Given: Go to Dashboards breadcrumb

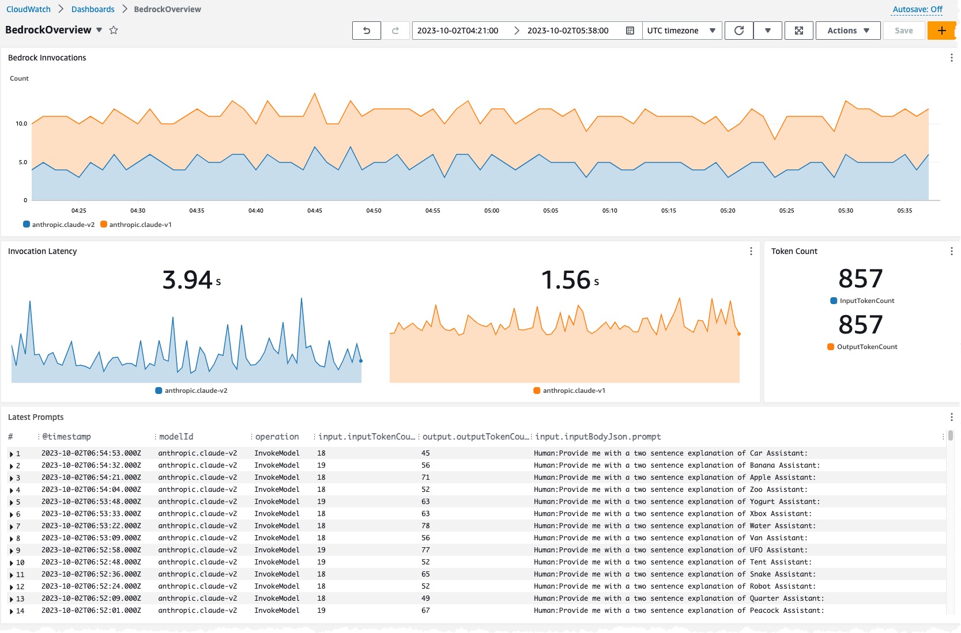Looking at the screenshot, I should click(93, 9).
